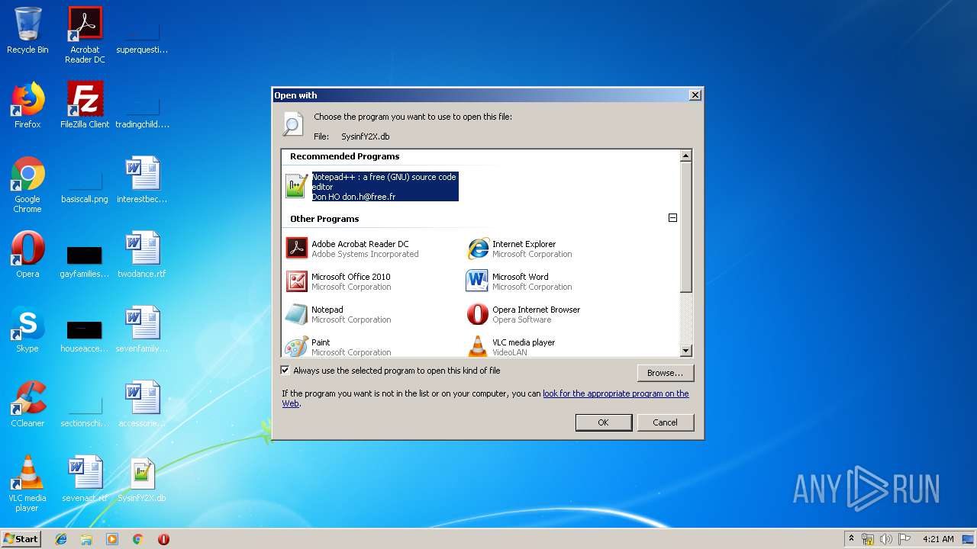
Task: Select Microsoft Word in program list
Action: (x=520, y=281)
